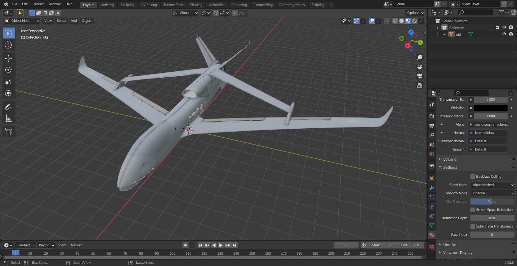The image size is (517, 266).
Task: Click the Options button in viewport
Action: 415,13
